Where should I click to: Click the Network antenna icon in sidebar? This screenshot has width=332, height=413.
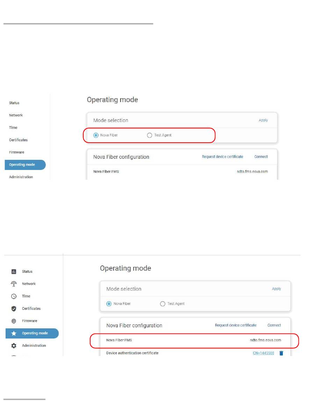click(14, 284)
